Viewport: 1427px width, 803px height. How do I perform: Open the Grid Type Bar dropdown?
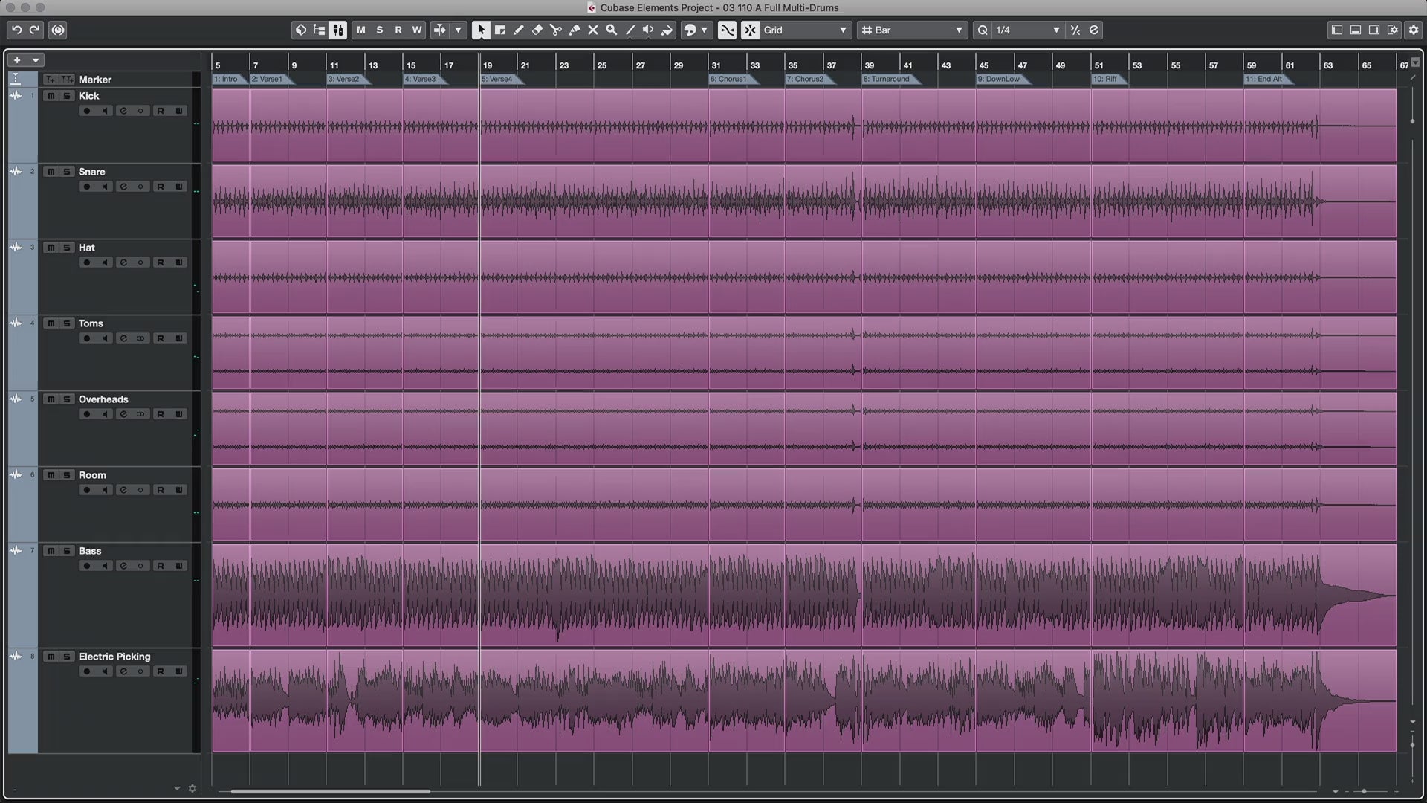click(x=912, y=30)
